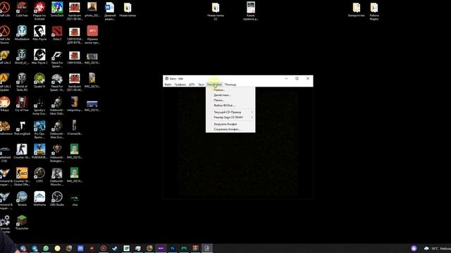Select the Plague Inc Evolved shortcut
Image resolution: width=451 pixels, height=253 pixels.
[39, 11]
